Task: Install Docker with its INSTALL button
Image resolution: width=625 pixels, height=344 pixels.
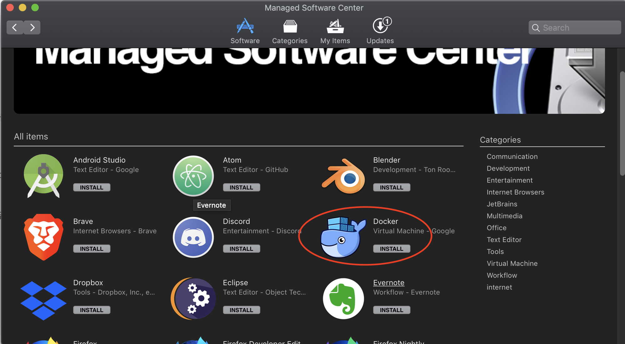Action: coord(391,249)
